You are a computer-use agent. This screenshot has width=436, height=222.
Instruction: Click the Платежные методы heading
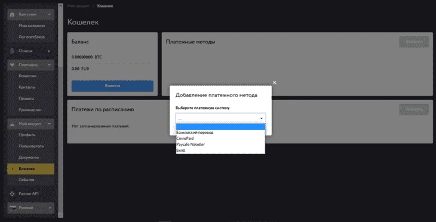click(x=191, y=42)
